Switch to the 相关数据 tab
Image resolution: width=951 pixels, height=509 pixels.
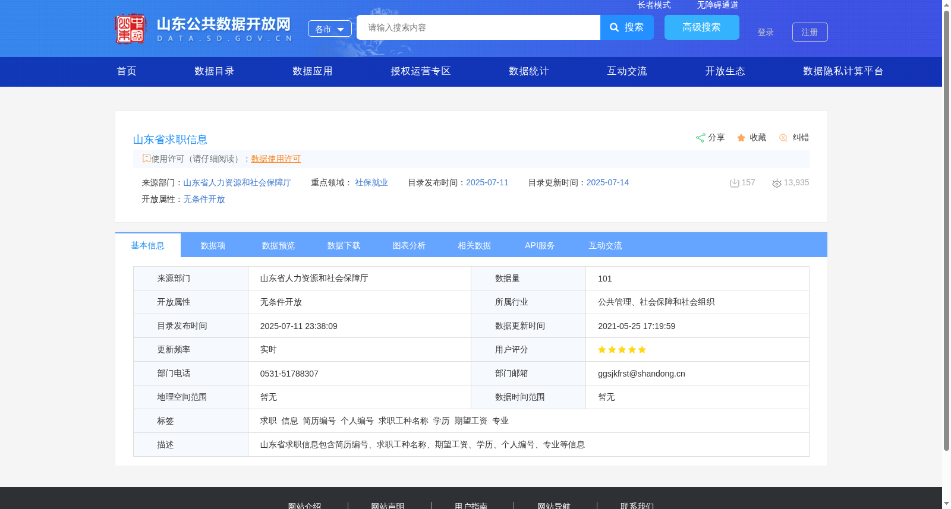[475, 245]
